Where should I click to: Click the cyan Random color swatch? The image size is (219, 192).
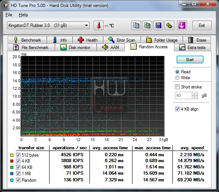pos(12,180)
